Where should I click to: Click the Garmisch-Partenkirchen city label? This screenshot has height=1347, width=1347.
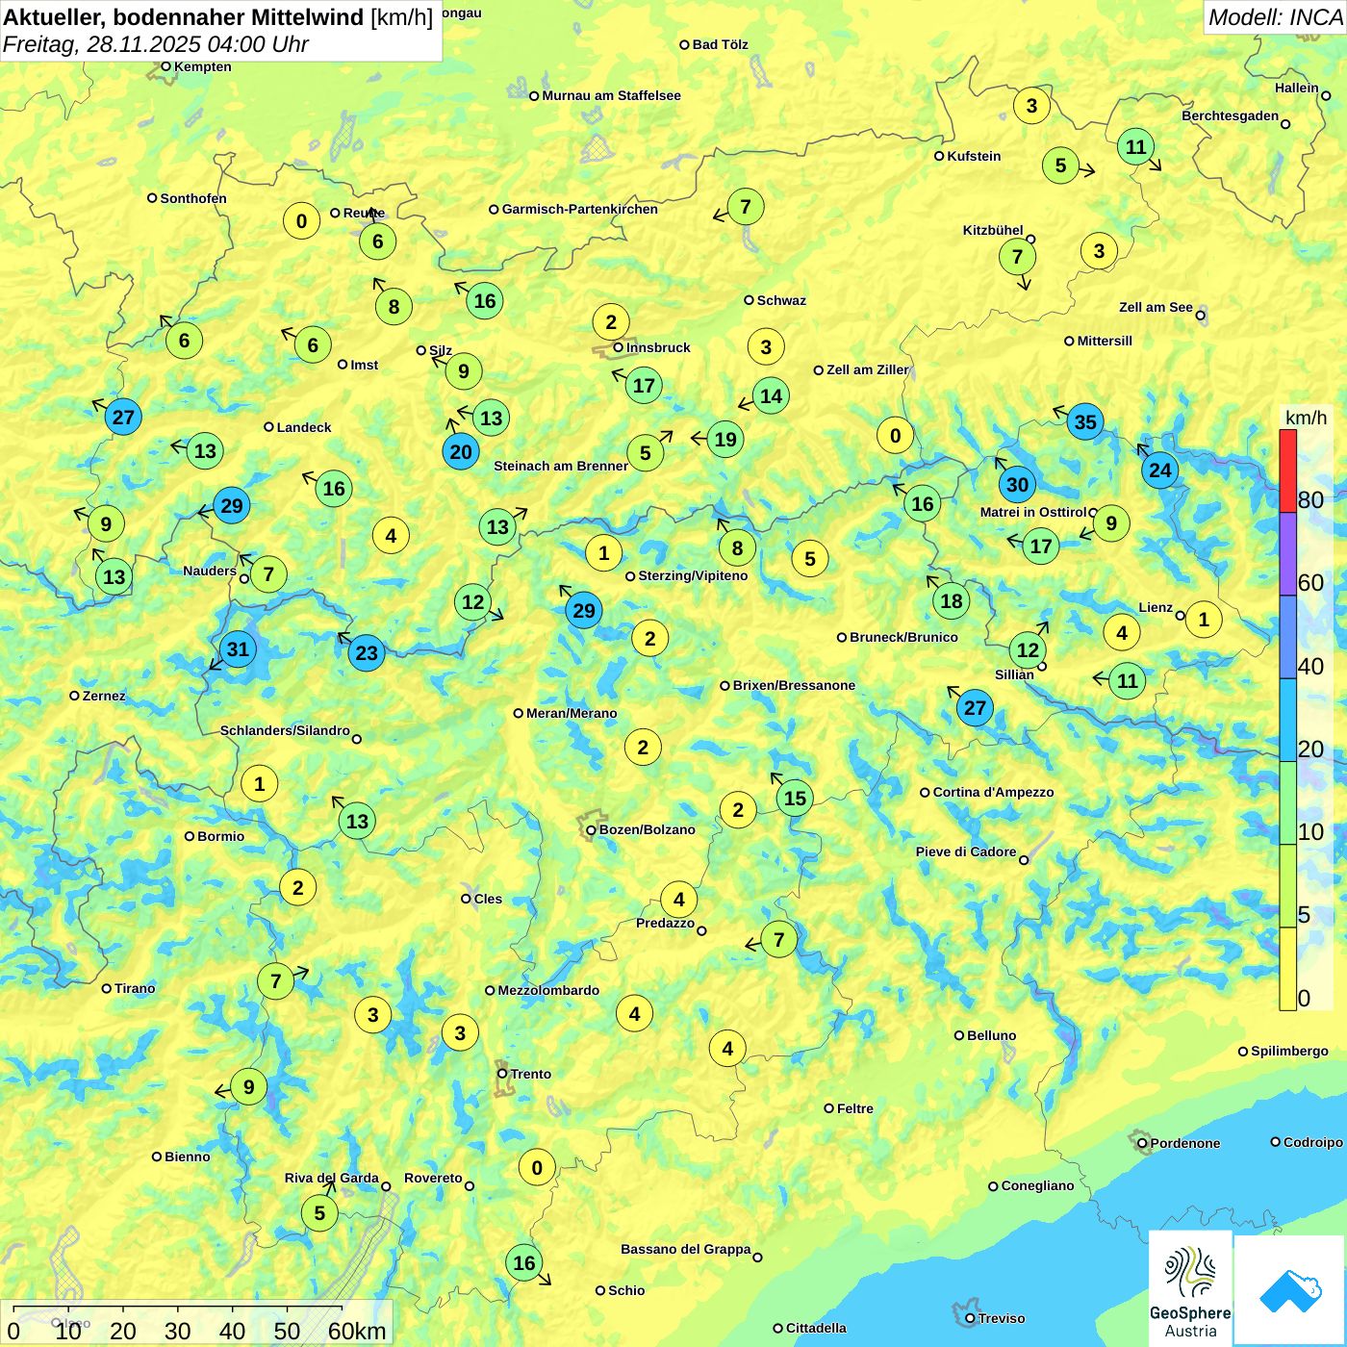[x=580, y=209]
